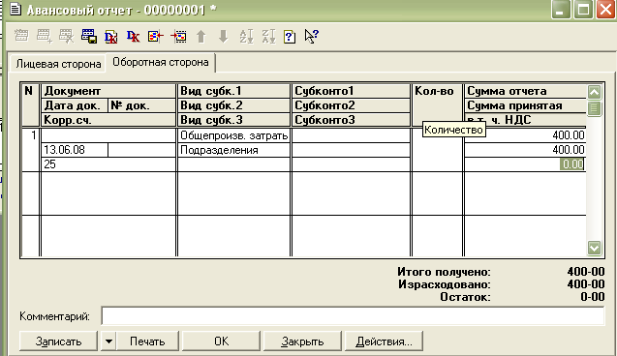Click the Остаток value 0-00
Image resolution: width=617 pixels, height=356 pixels.
[x=592, y=297]
